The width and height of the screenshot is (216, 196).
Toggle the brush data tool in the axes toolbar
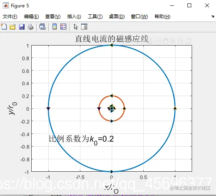point(150,41)
